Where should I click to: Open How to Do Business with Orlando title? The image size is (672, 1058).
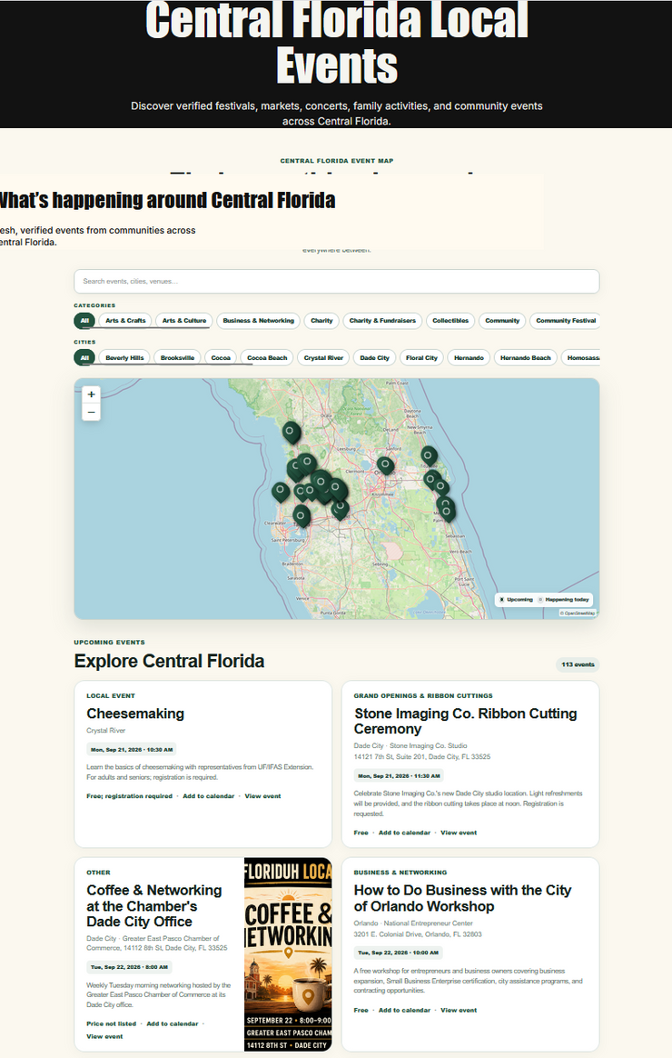pos(462,898)
